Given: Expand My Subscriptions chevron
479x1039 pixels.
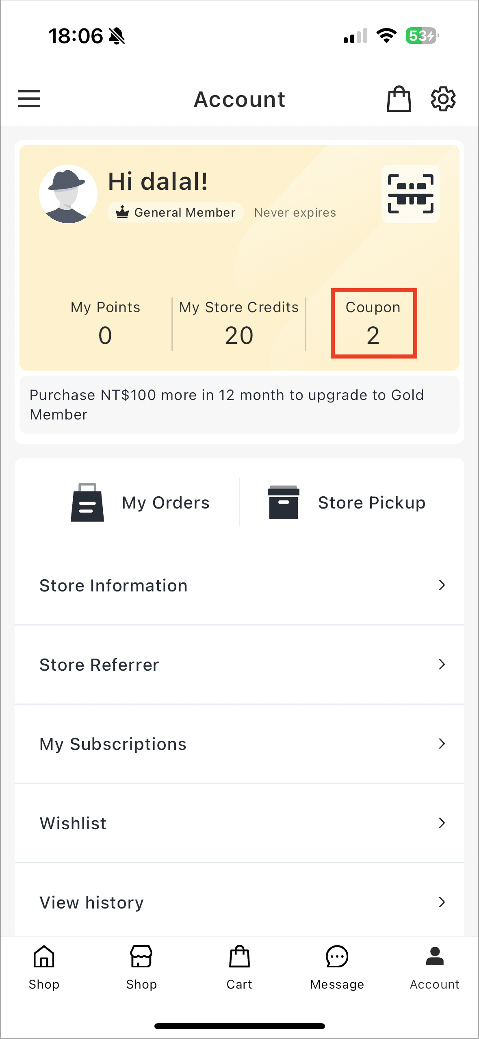Looking at the screenshot, I should (x=442, y=744).
